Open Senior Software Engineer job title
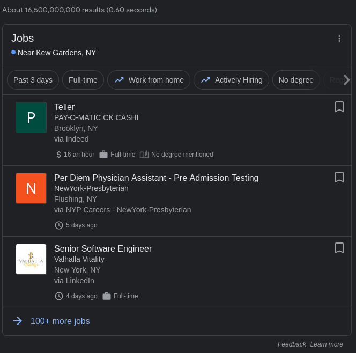The height and width of the screenshot is (353, 356). point(103,248)
